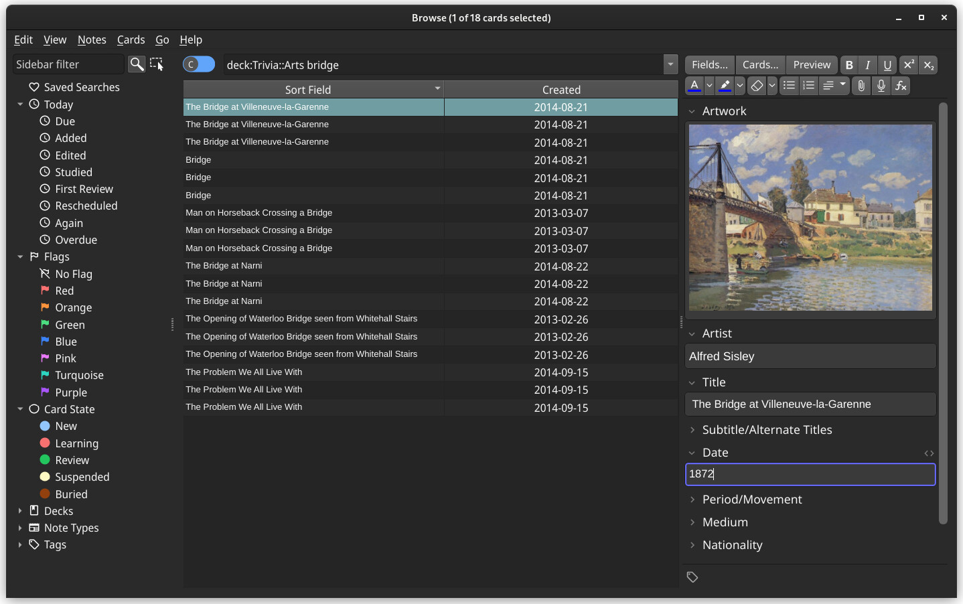Click the Fields... button

(x=710, y=65)
